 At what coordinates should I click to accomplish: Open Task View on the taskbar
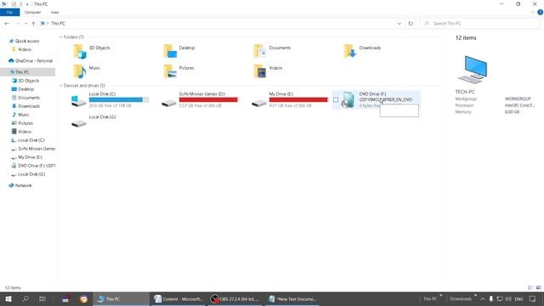pos(42,298)
